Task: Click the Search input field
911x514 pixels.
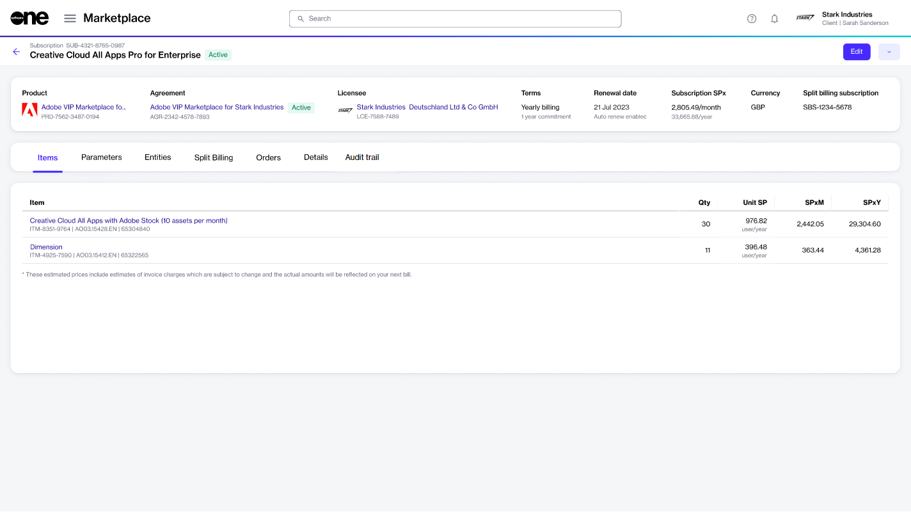Action: coord(455,19)
